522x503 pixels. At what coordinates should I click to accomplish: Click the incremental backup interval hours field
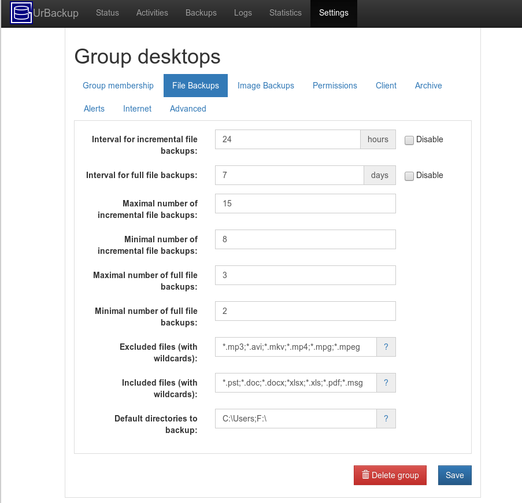pyautogui.click(x=287, y=139)
